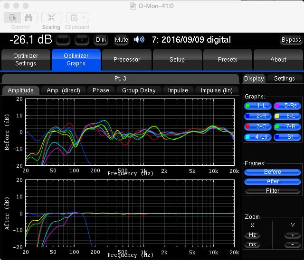Image resolution: width=304 pixels, height=260 pixels.
Task: Open the About tab
Action: pyautogui.click(x=278, y=60)
